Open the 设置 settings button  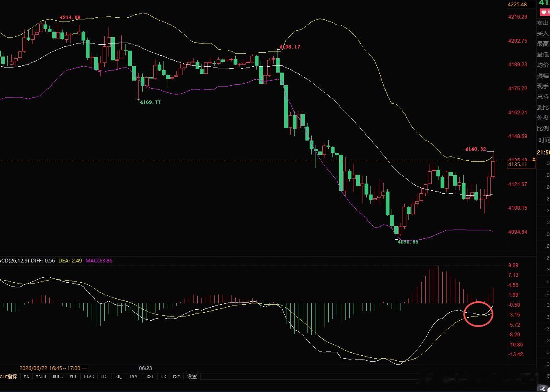[x=192, y=376]
